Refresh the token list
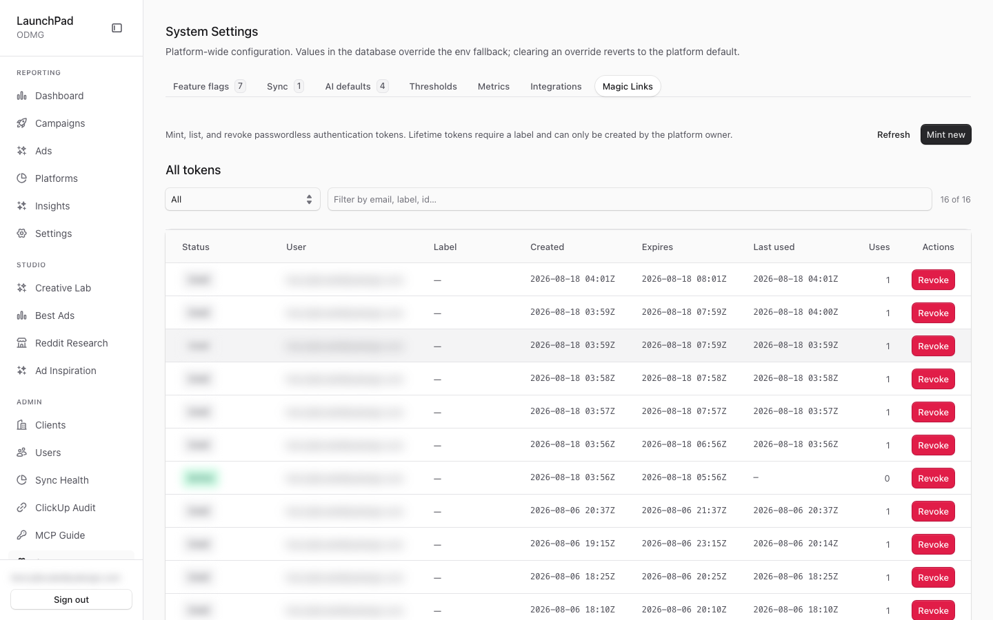Screen dimensions: 993x620 894,134
